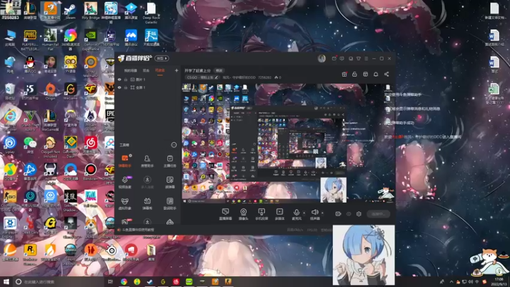
Task: Open the 主播任务 streamer tasks tool
Action: (170, 161)
